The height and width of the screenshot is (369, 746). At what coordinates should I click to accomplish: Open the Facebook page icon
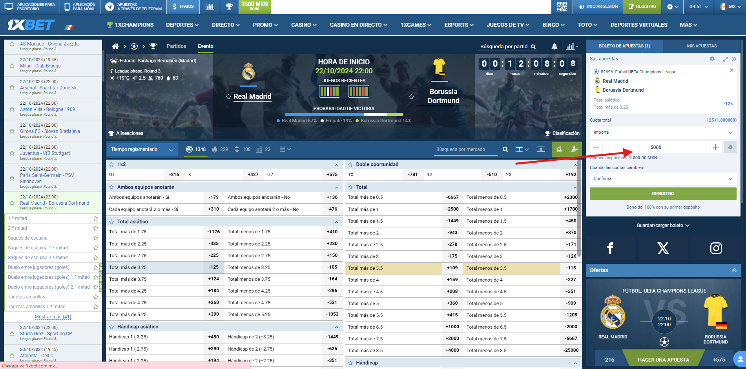(x=610, y=248)
